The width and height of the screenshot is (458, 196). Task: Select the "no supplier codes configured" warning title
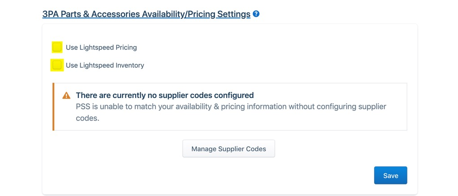tap(165, 95)
